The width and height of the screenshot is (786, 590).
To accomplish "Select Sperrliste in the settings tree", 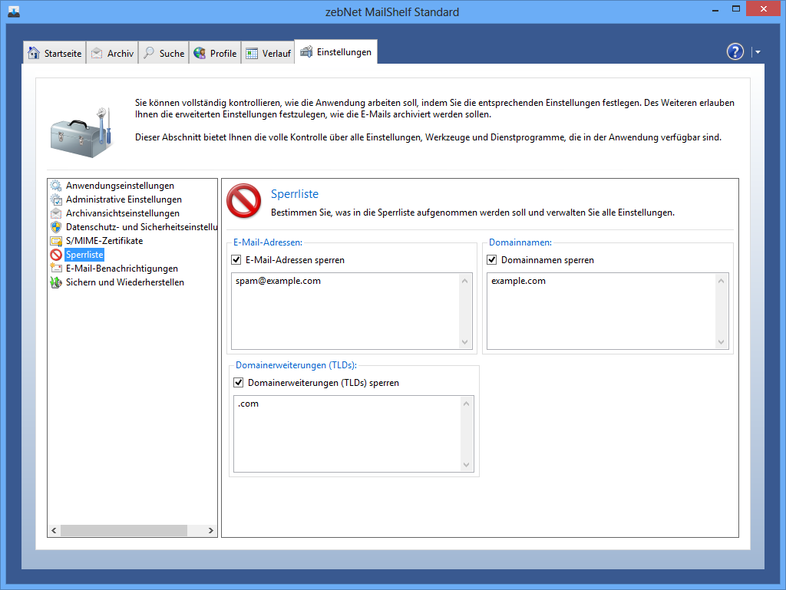I will tap(84, 255).
